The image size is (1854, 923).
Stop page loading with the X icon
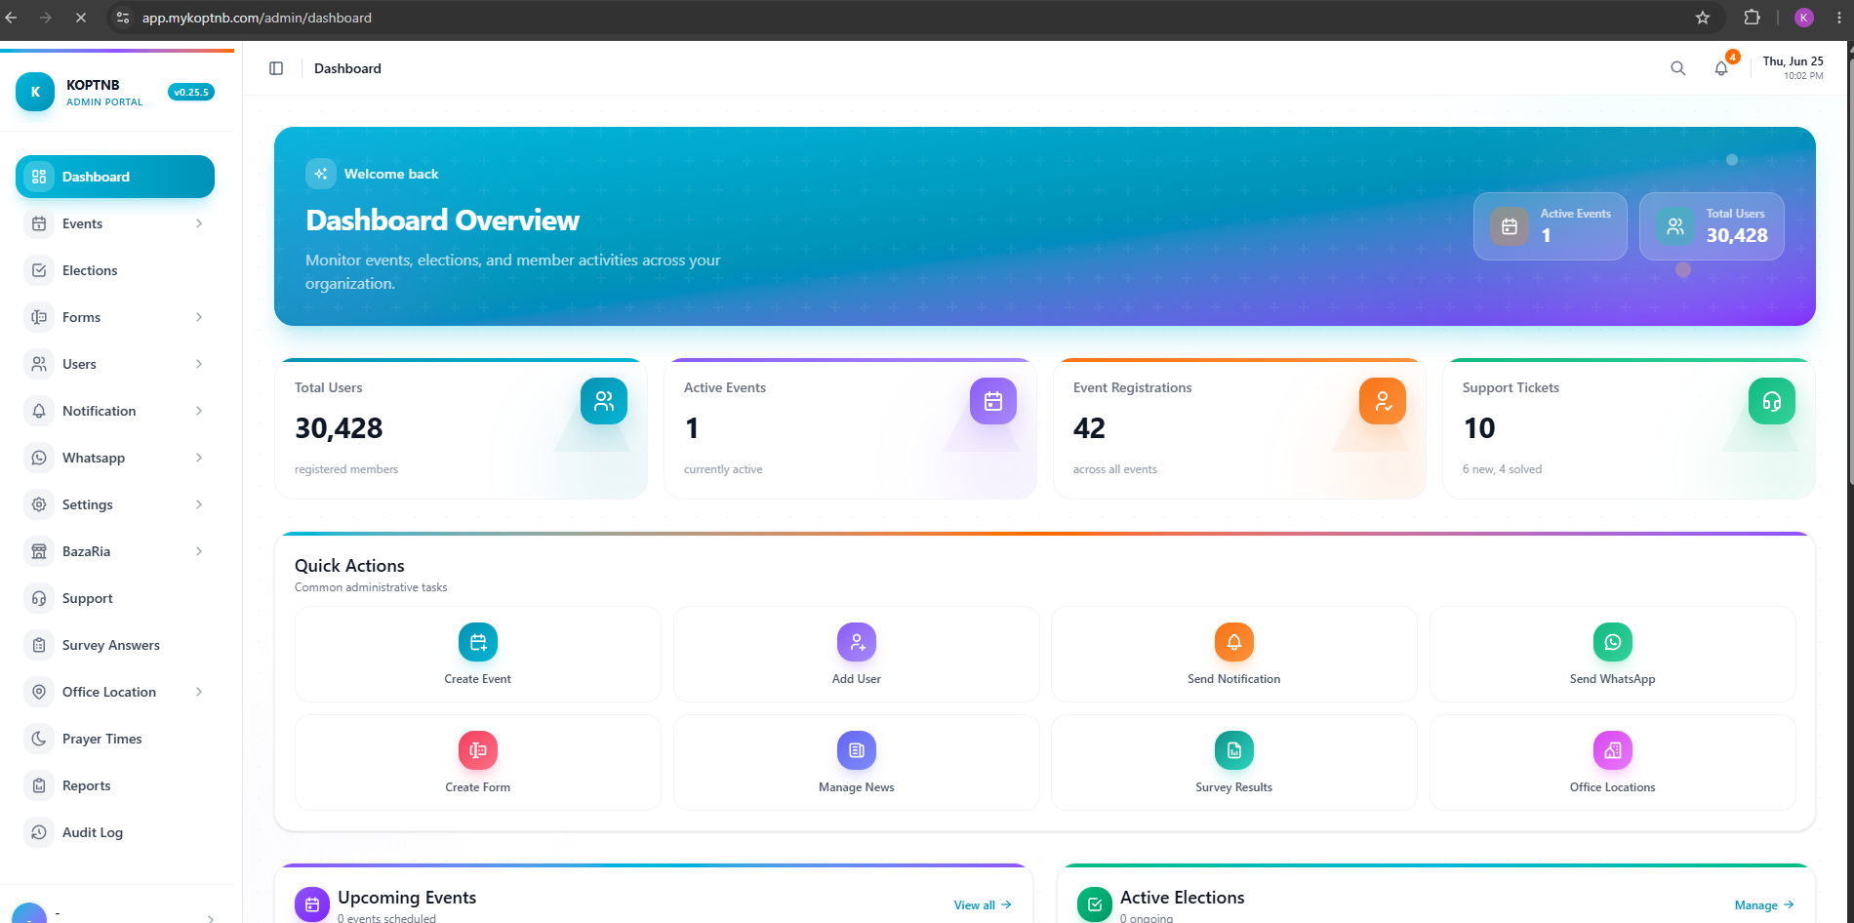[81, 18]
